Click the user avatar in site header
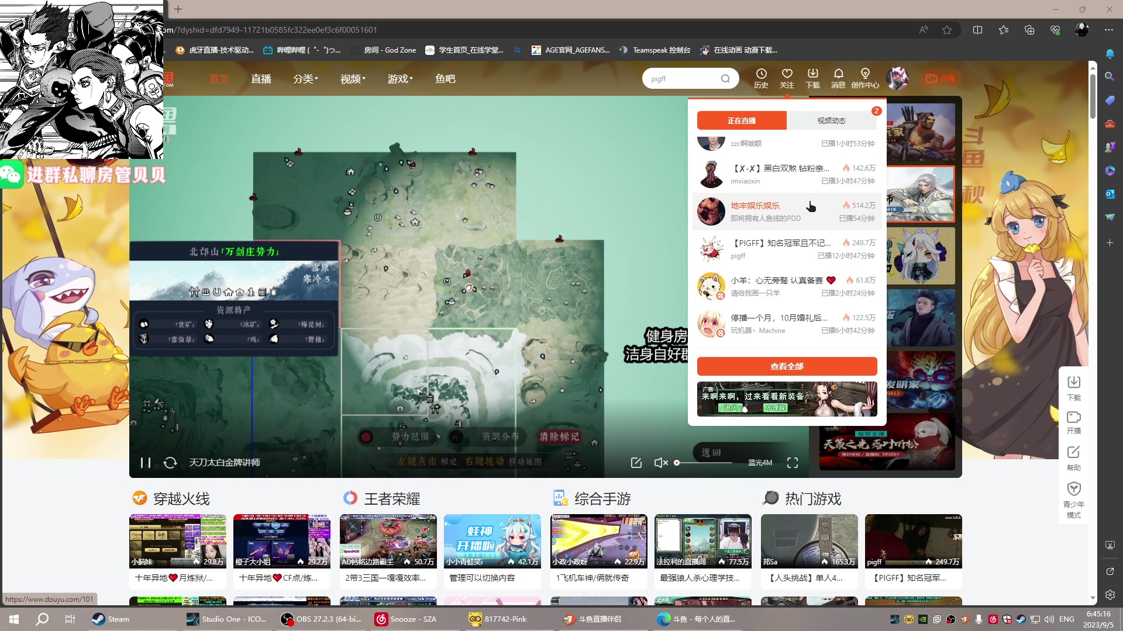The height and width of the screenshot is (631, 1123). tap(897, 78)
